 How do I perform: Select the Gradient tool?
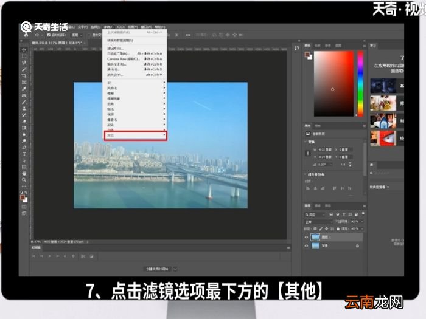[24, 128]
